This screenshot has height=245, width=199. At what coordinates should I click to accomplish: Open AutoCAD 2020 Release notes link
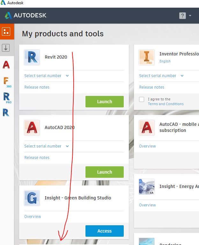(37, 158)
